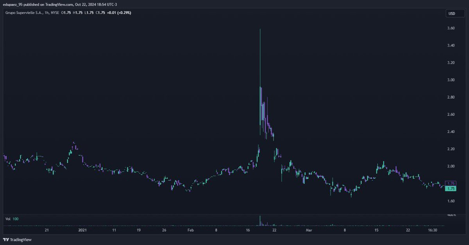This screenshot has width=469, height=245.
Task: Click the 2.40 price axis label
Action: [x=451, y=132]
